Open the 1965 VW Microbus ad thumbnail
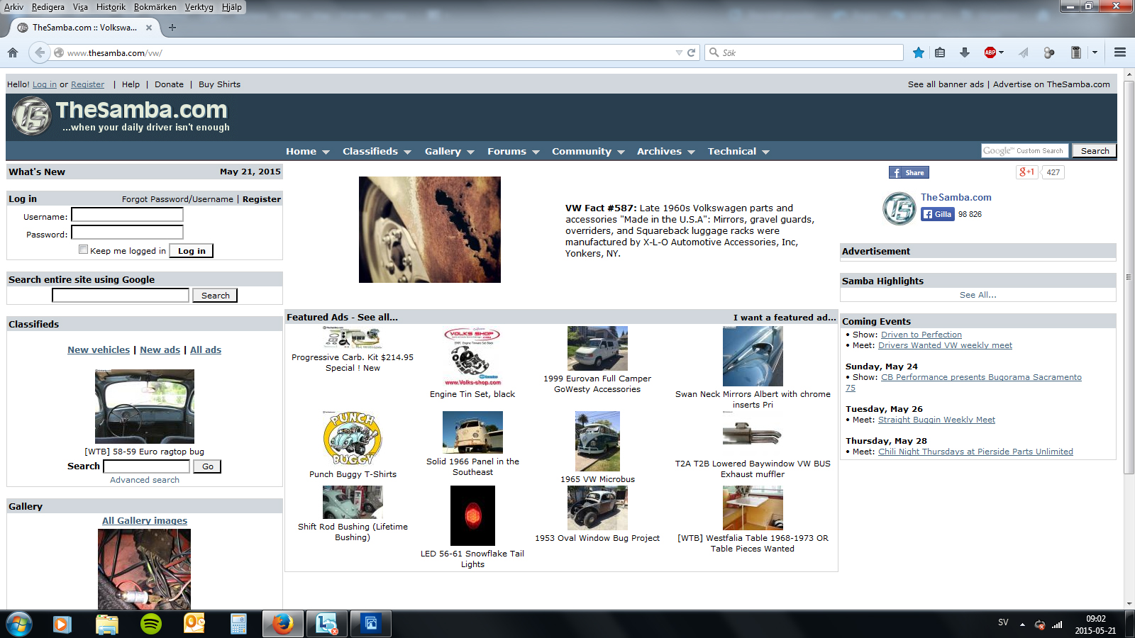The image size is (1135, 638). pyautogui.click(x=597, y=442)
